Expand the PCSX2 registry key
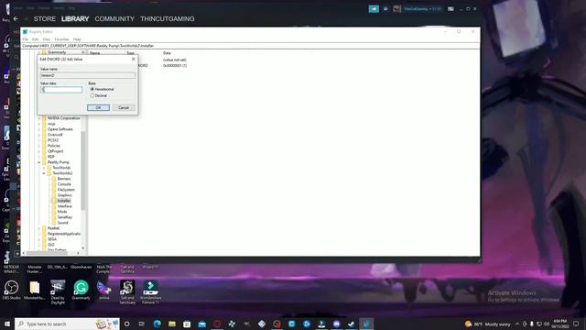 click(x=38, y=140)
